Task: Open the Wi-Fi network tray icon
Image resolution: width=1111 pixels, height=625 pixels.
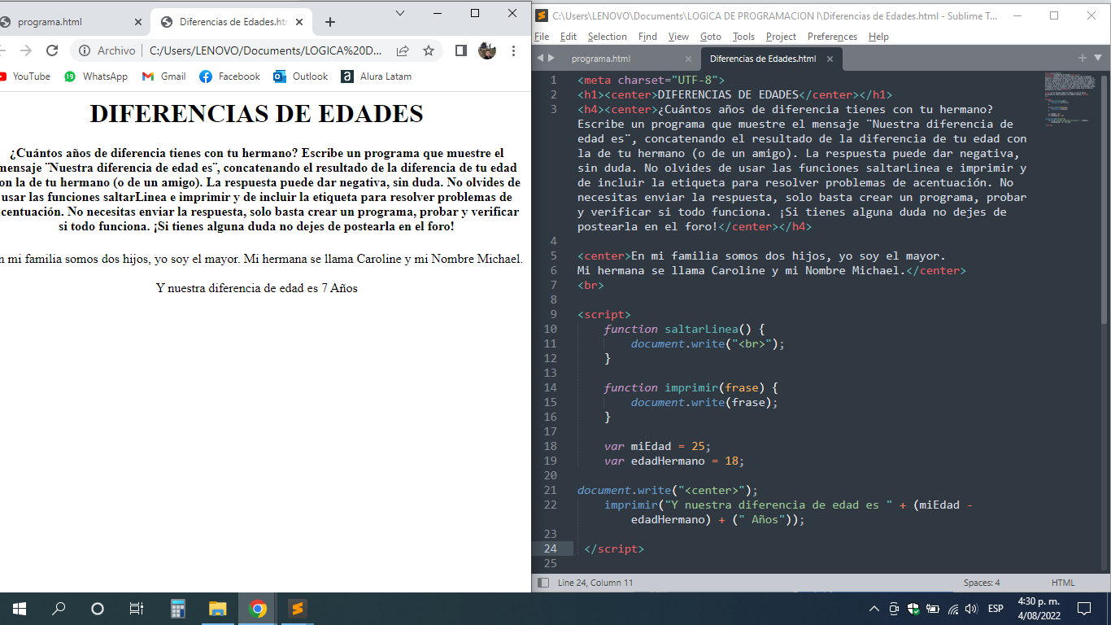Action: [x=953, y=608]
